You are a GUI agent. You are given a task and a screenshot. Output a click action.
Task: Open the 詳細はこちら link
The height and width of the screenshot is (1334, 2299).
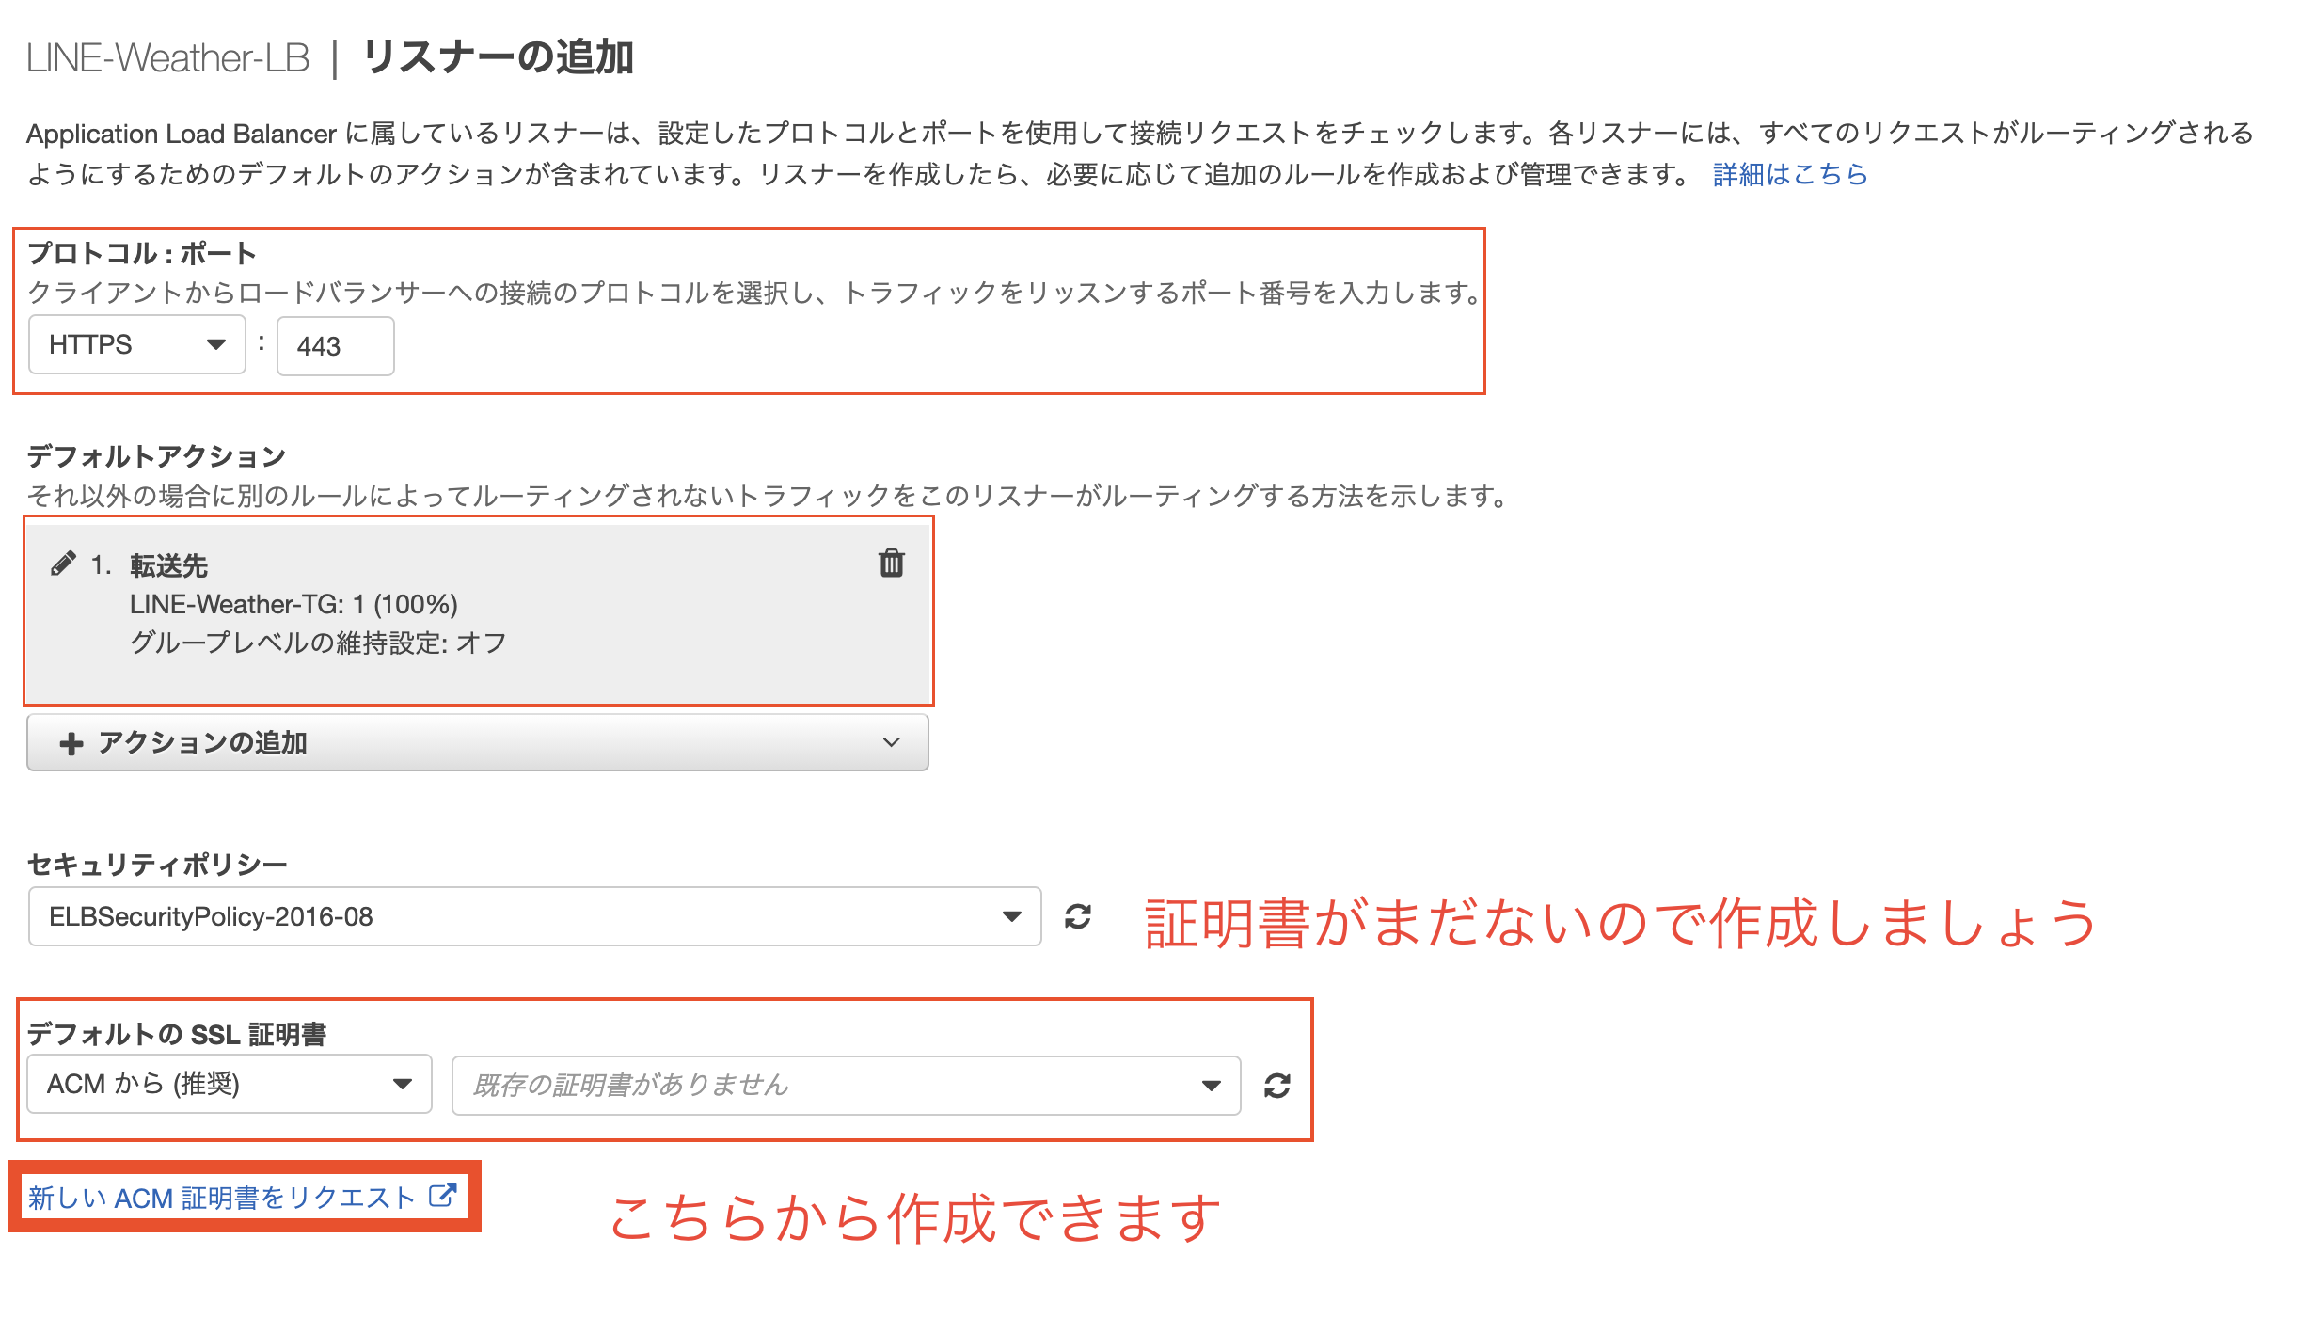click(x=1789, y=173)
